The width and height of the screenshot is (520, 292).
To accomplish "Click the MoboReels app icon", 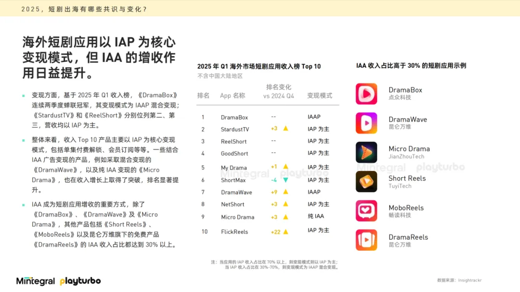I will [366, 211].
